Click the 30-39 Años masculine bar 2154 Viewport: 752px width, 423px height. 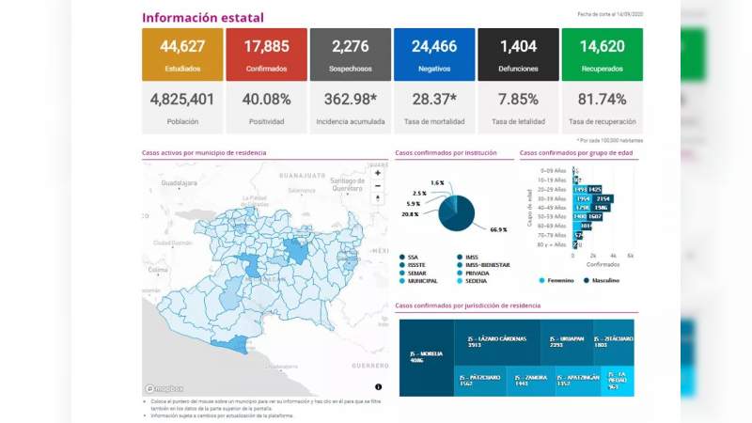pyautogui.click(x=603, y=198)
